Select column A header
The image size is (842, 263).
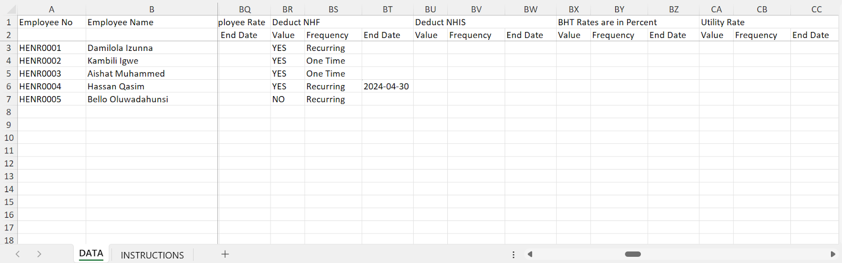(52, 9)
